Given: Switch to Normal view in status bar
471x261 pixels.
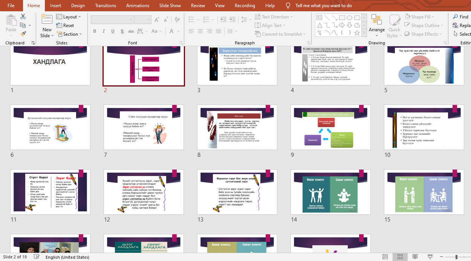Looking at the screenshot, I should click(385, 257).
